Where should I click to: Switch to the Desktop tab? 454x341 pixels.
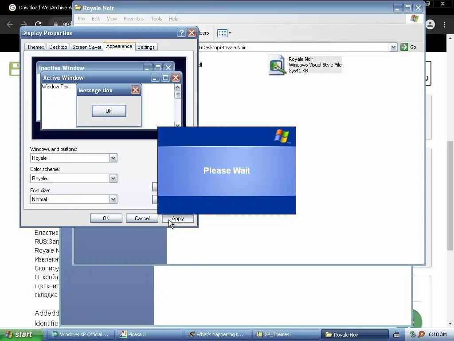(x=58, y=47)
